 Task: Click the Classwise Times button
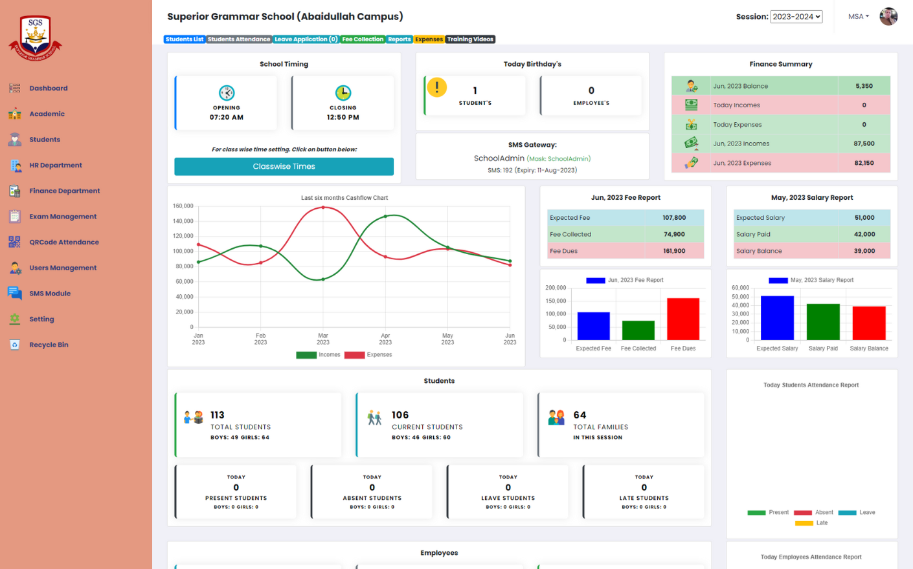coord(284,166)
